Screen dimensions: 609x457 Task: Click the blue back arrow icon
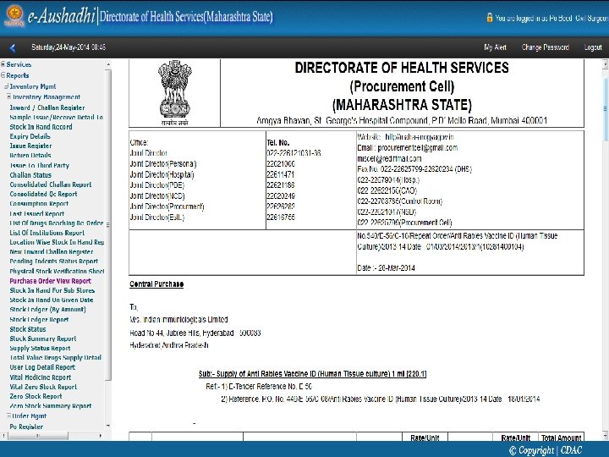click(x=13, y=47)
